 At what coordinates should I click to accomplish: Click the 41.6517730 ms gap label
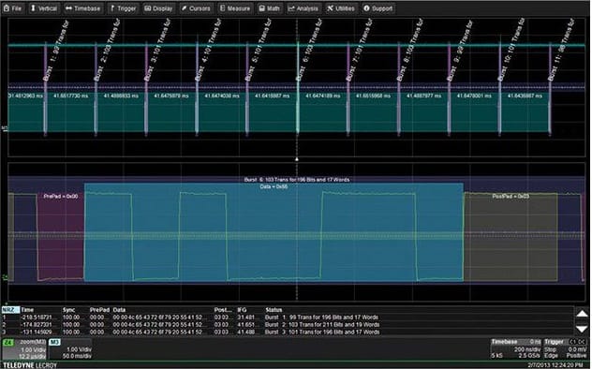point(70,96)
